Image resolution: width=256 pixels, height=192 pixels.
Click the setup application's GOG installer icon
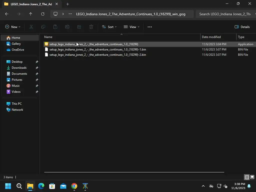pos(46,44)
